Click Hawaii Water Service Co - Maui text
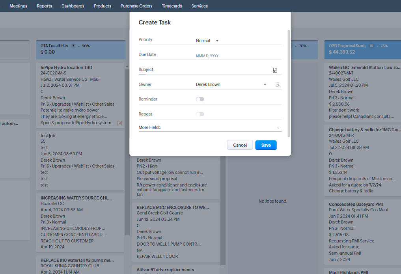This screenshot has height=274, width=401. tap(70, 80)
